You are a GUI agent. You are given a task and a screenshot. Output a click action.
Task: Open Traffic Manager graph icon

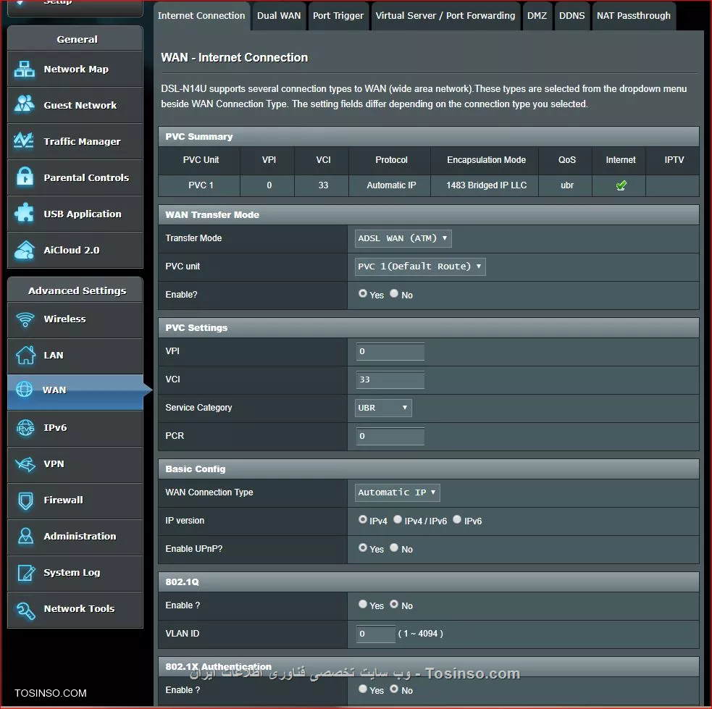24,140
